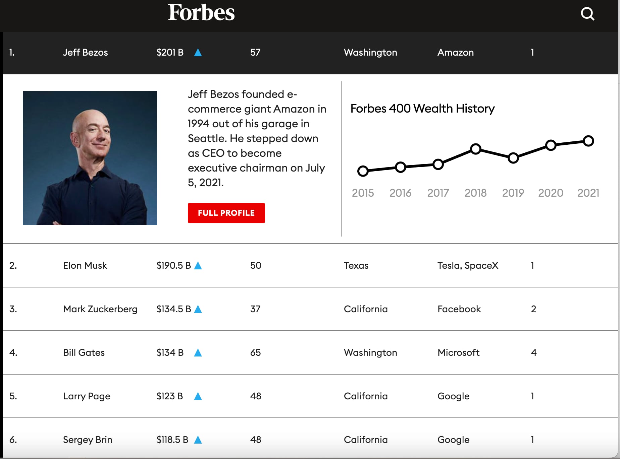Click the search magnifier icon
Image resolution: width=620 pixels, height=459 pixels.
[587, 14]
